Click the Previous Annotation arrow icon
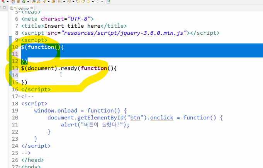This screenshot has height=168, width=263. 68,2
